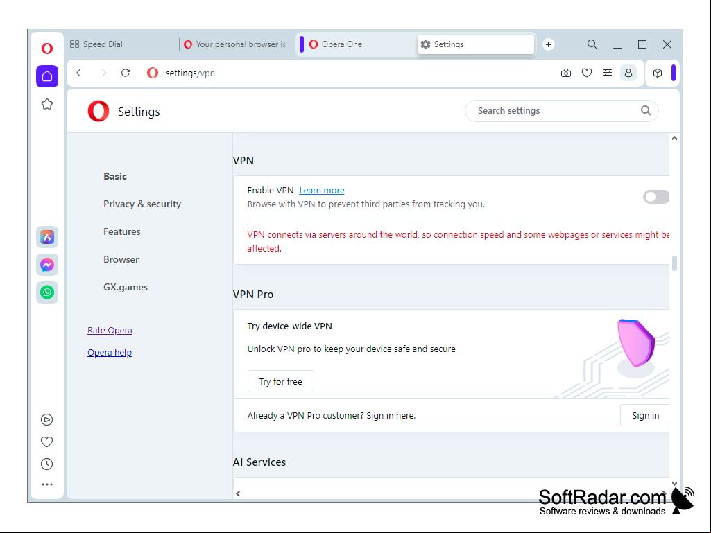Viewport: 711px width, 533px height.
Task: Click the scrollbar down arrow
Action: click(674, 484)
